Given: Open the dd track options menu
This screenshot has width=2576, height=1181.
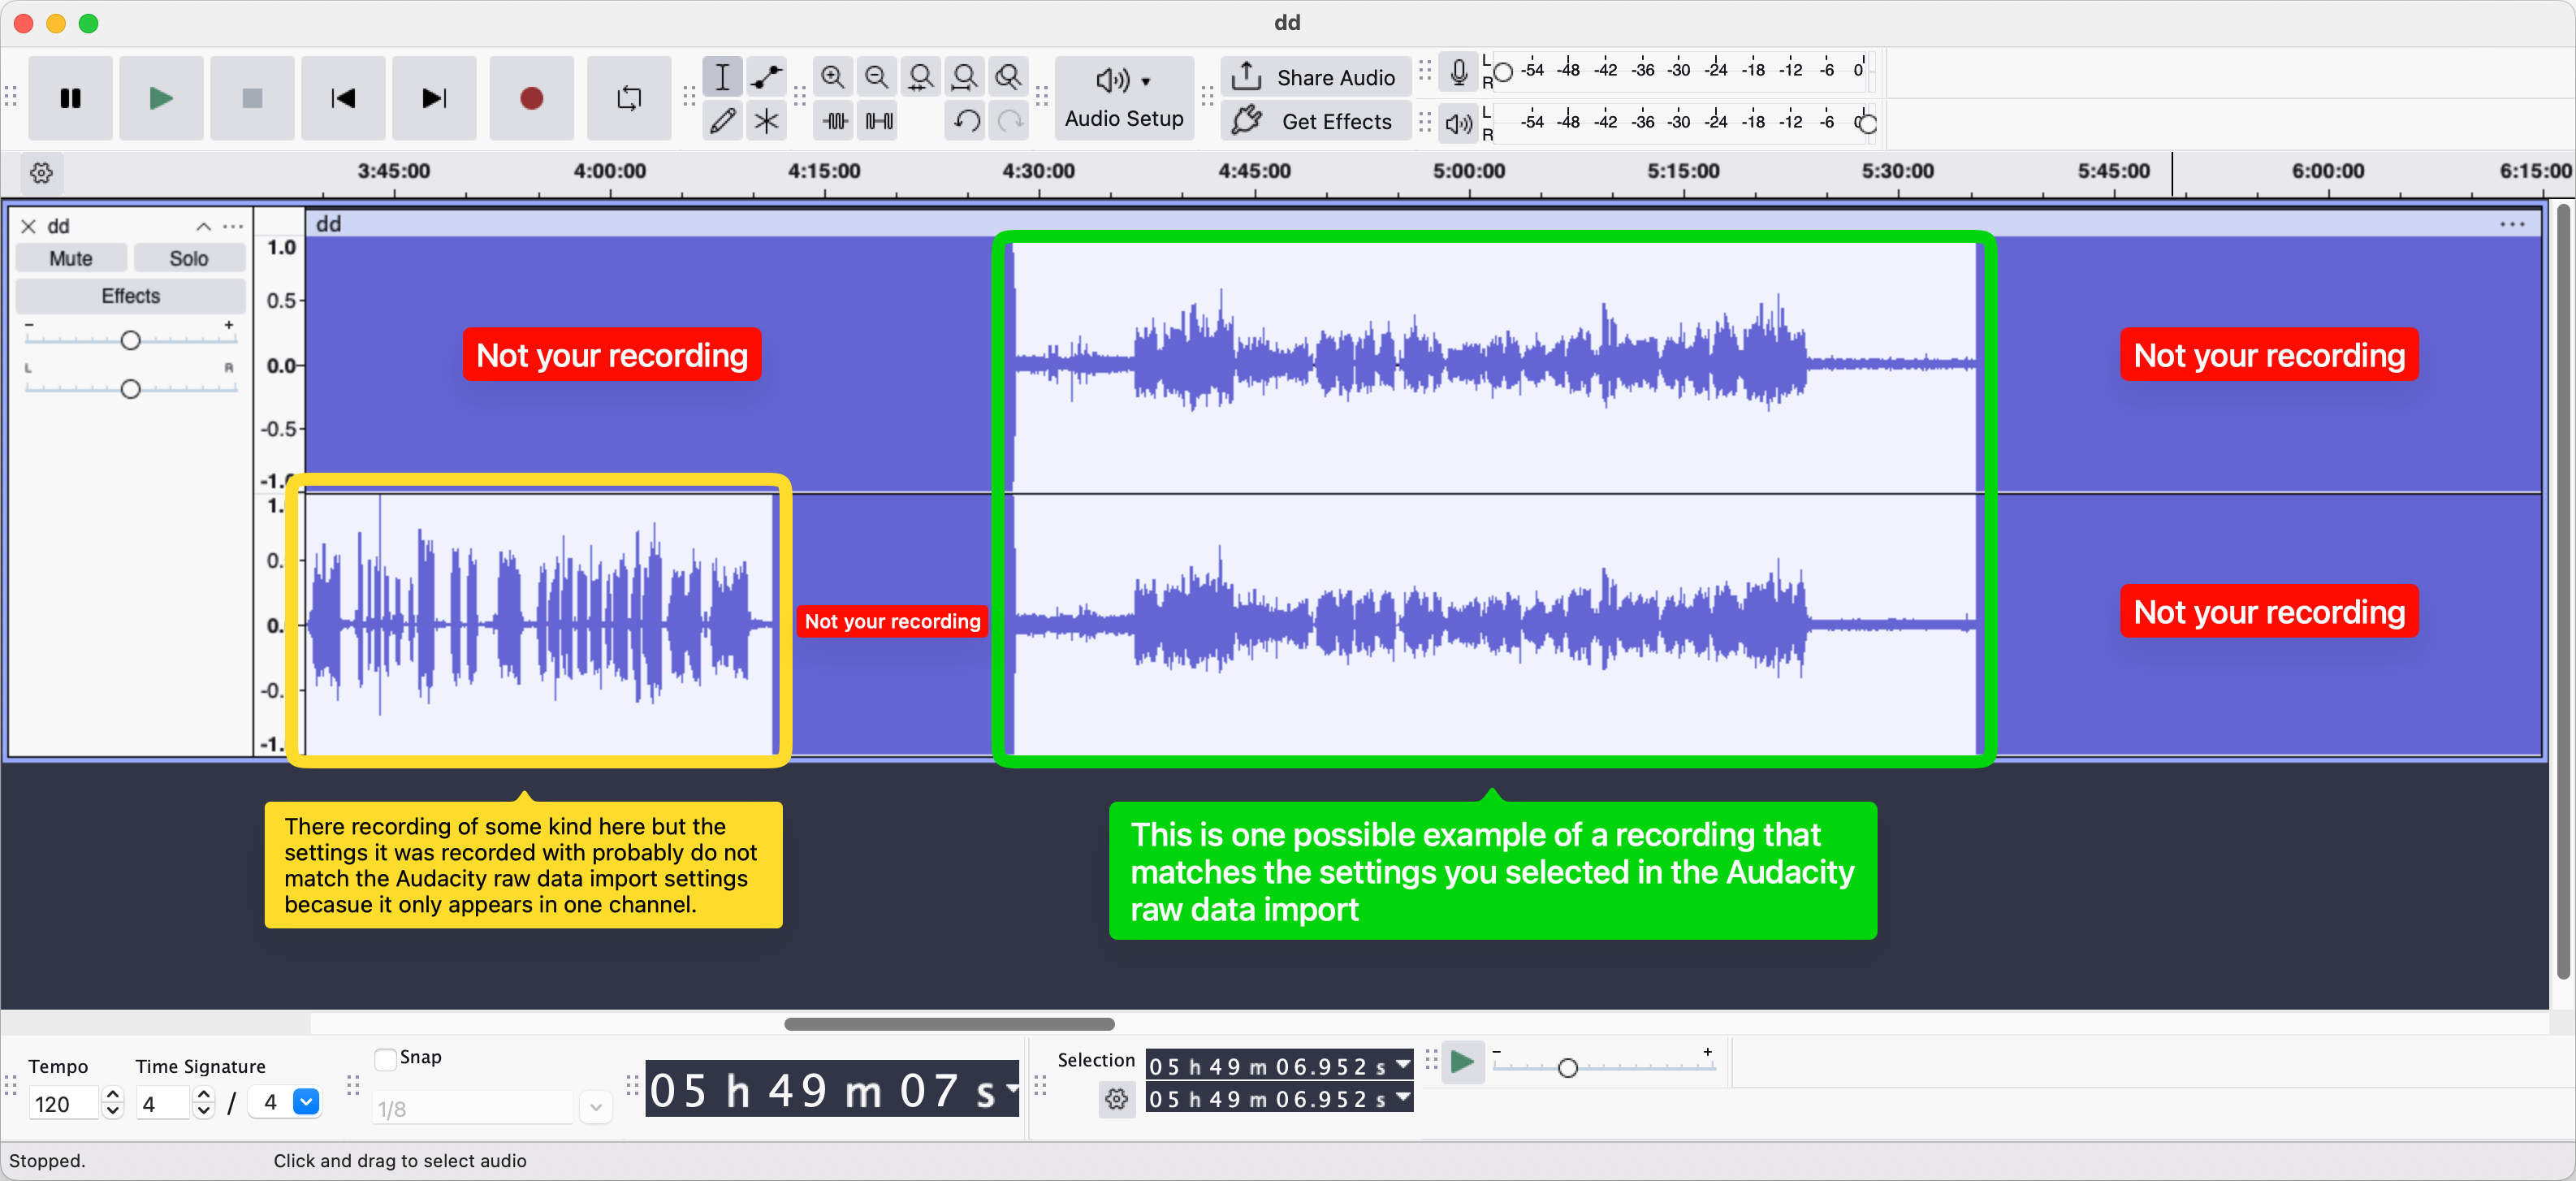Looking at the screenshot, I should click(233, 226).
